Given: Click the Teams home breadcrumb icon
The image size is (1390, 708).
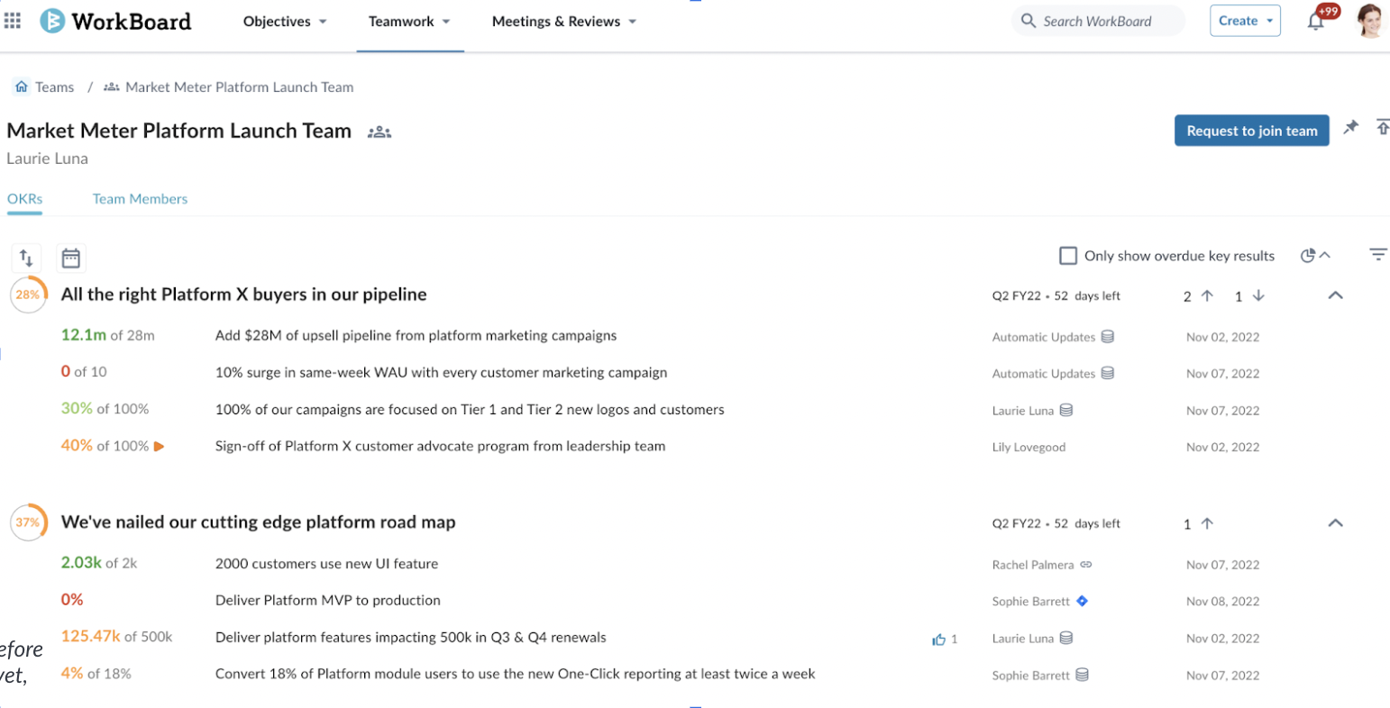Looking at the screenshot, I should [22, 86].
